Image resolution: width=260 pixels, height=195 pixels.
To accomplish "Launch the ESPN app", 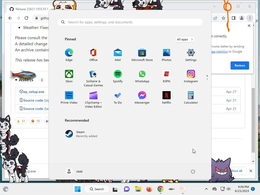I will 167,76.
